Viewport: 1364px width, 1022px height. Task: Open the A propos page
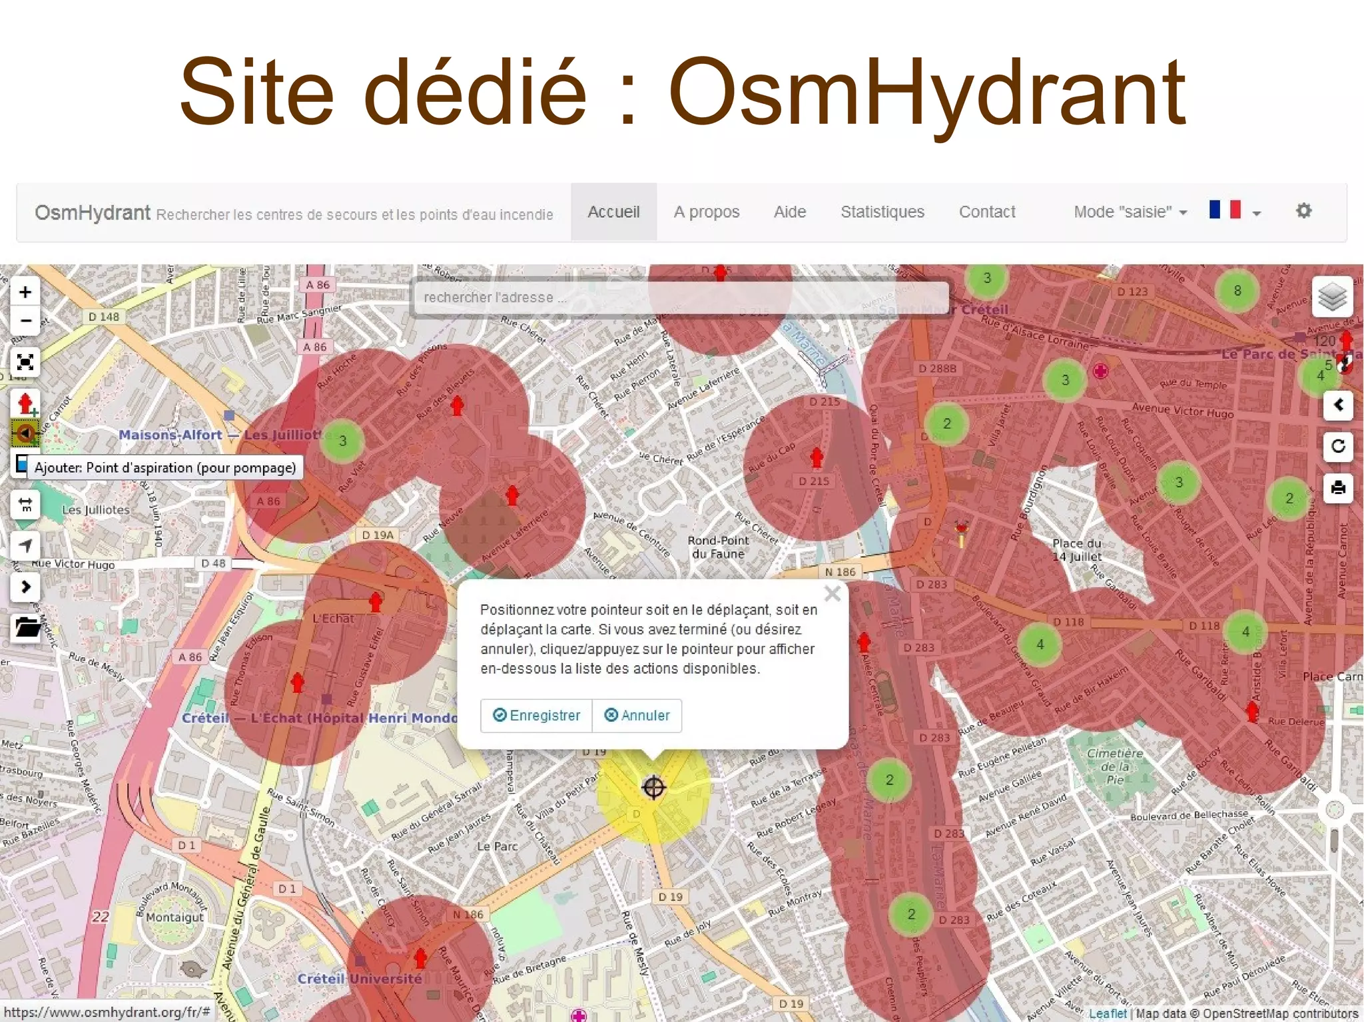(707, 212)
